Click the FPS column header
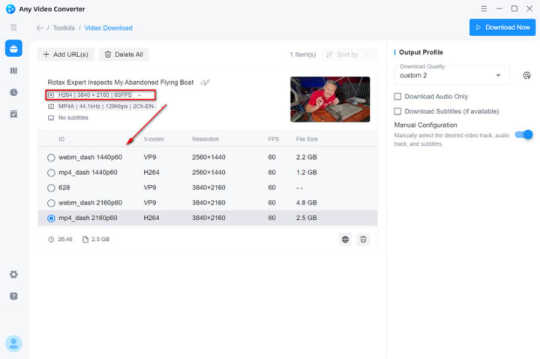 point(274,139)
